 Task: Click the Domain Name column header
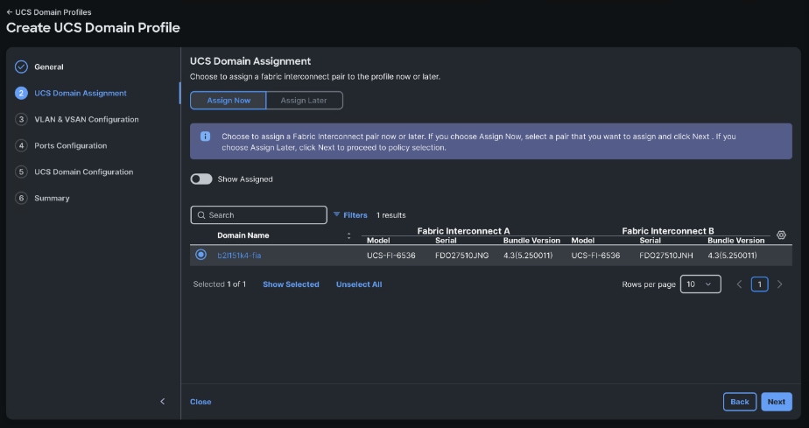click(x=243, y=235)
